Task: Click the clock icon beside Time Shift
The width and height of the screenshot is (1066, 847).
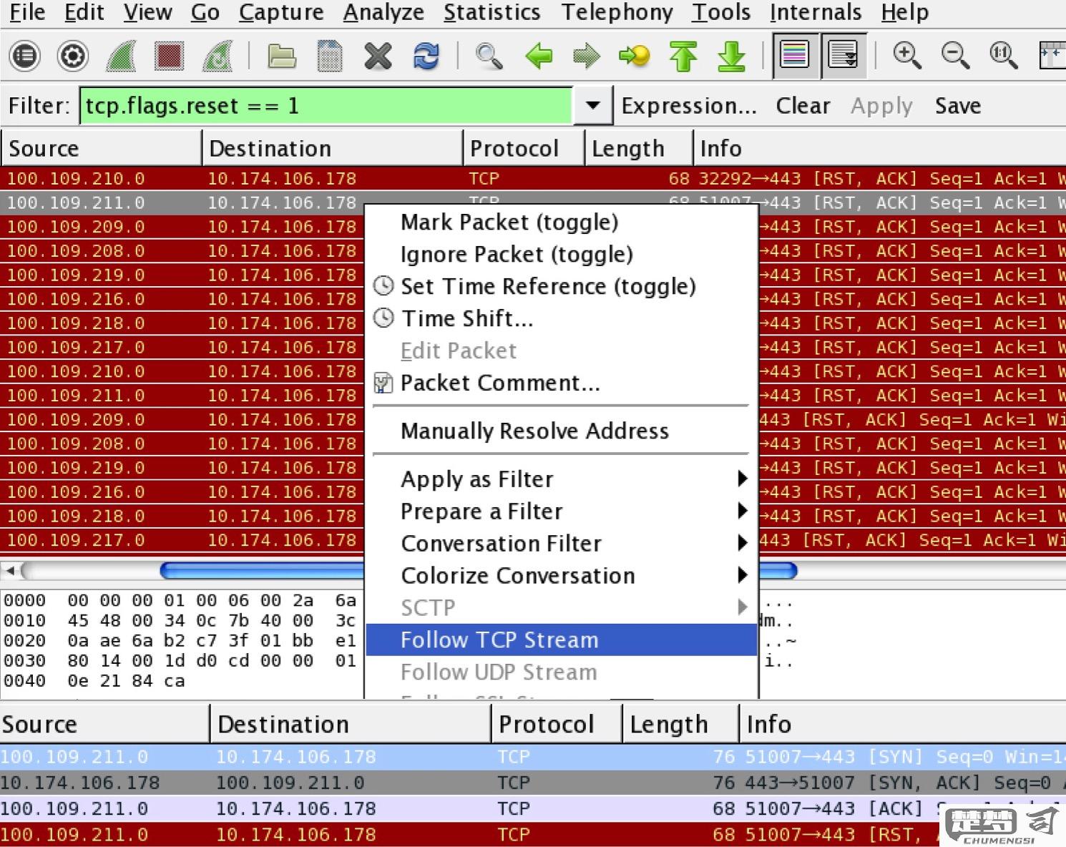Action: (384, 318)
